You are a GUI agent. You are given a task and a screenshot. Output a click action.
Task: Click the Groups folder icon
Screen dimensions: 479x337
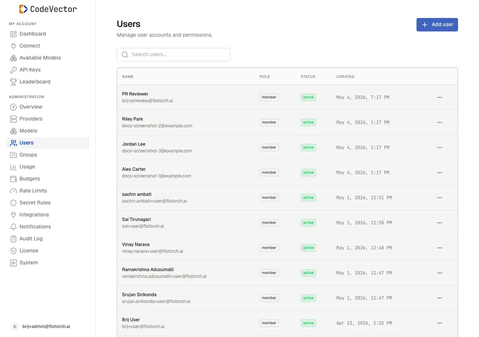click(x=13, y=155)
